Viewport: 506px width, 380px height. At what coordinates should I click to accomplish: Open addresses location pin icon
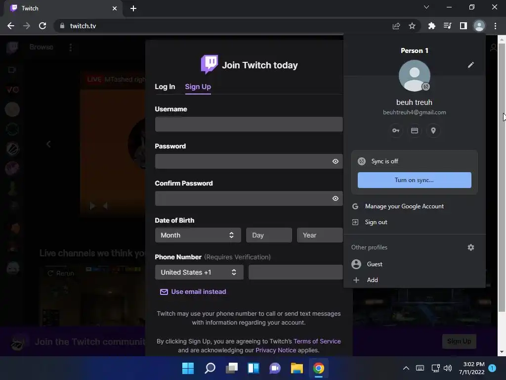(433, 131)
